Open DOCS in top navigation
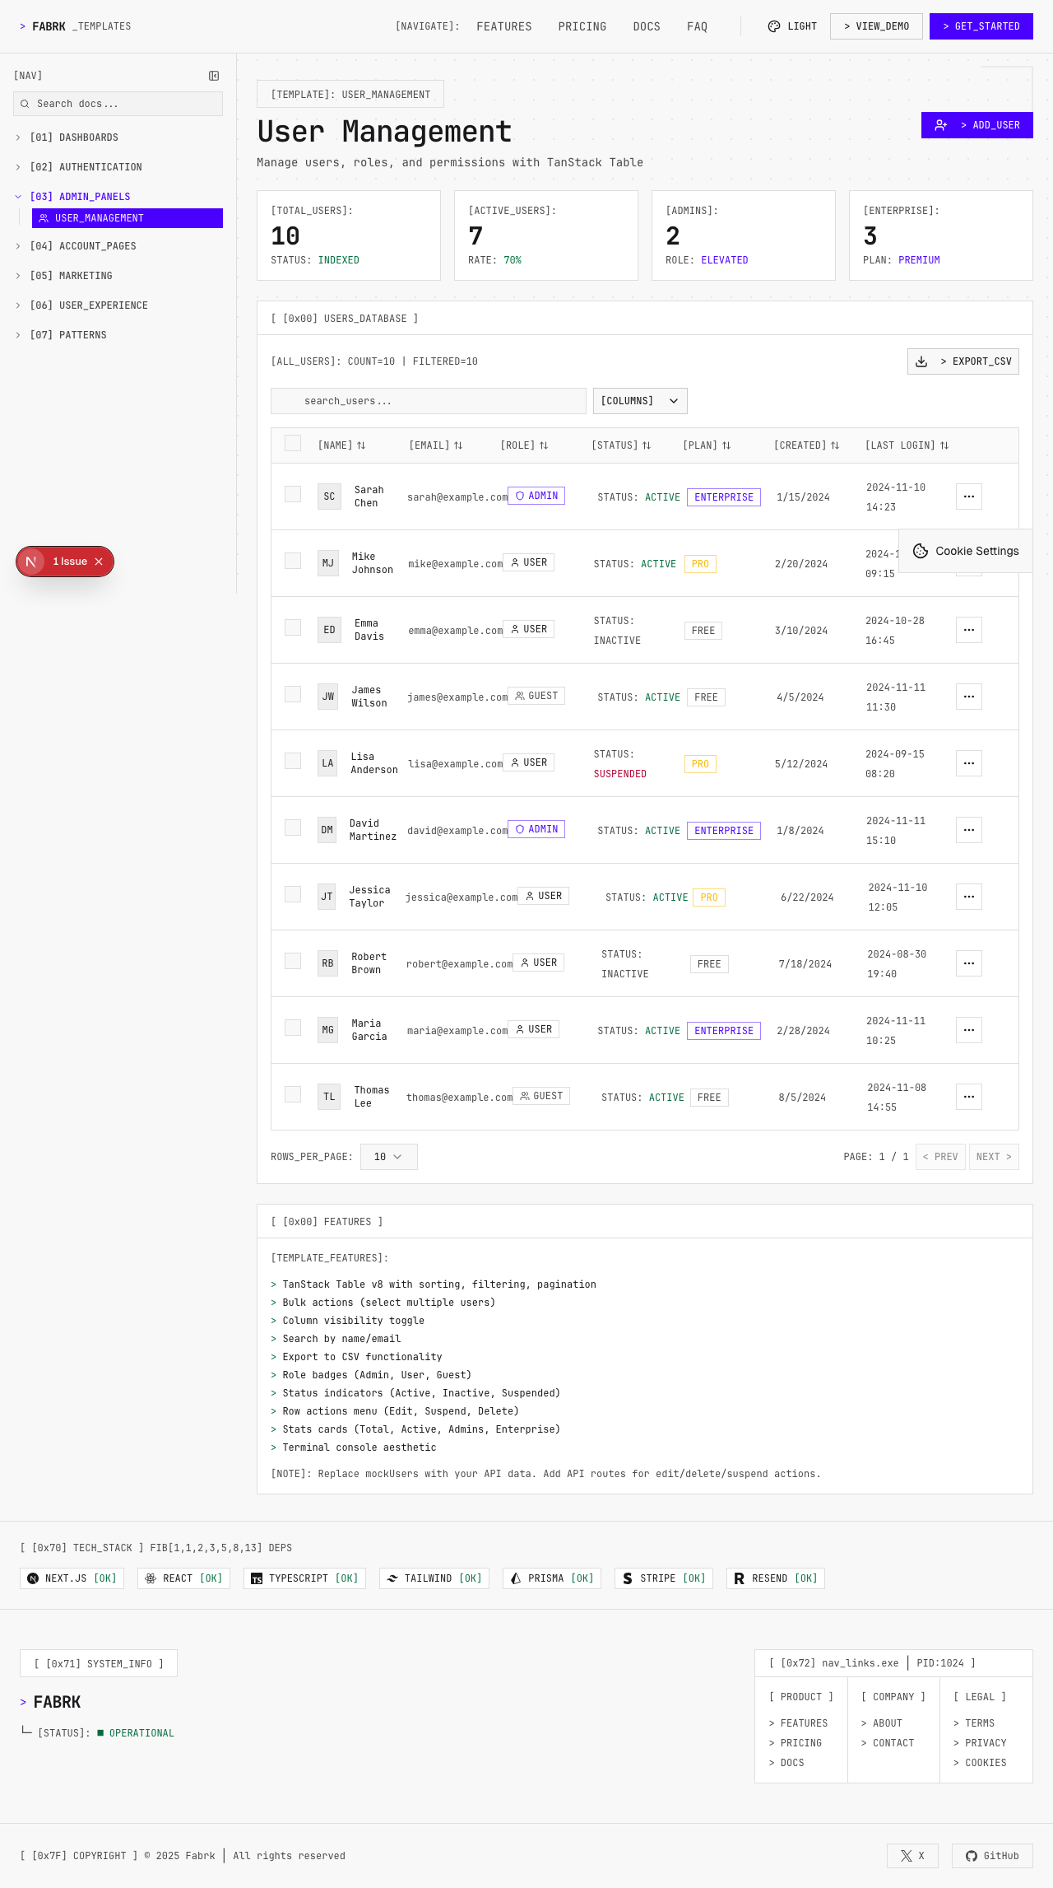The image size is (1053, 1888). (647, 26)
